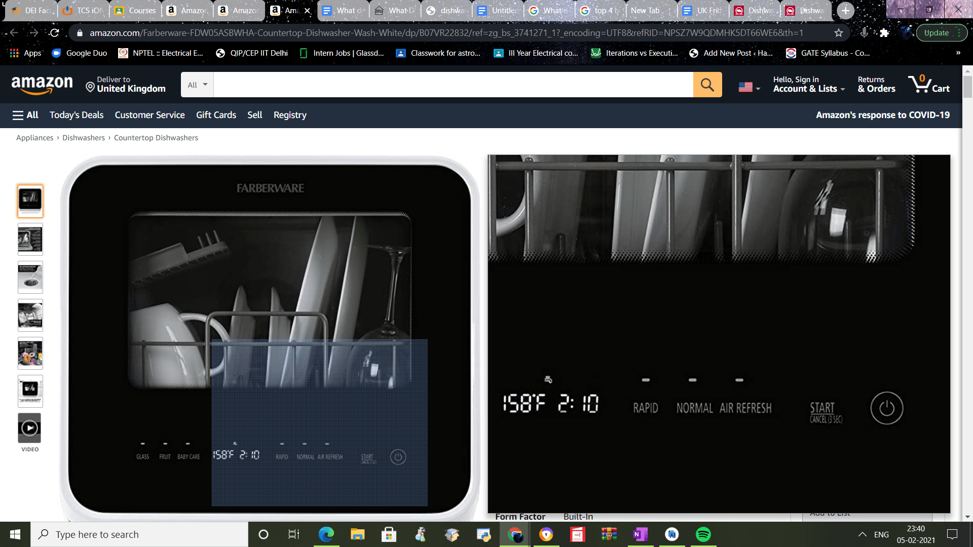Image resolution: width=973 pixels, height=547 pixels.
Task: Open Cortana circle on the taskbar
Action: point(264,534)
